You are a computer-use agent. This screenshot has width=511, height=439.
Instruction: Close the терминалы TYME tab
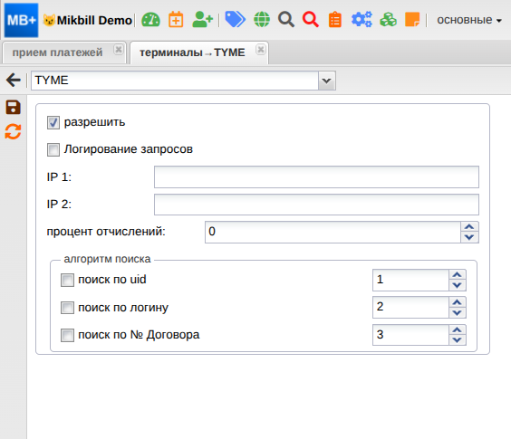click(260, 50)
